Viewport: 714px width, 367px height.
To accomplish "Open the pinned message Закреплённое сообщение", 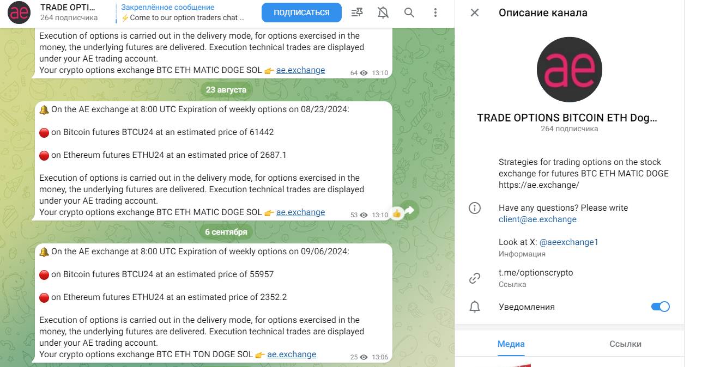I will tap(183, 13).
